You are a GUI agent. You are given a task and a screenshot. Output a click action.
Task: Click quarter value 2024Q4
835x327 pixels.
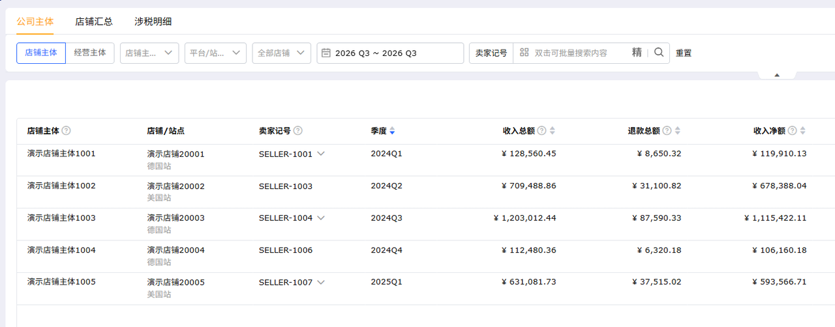[x=387, y=250]
